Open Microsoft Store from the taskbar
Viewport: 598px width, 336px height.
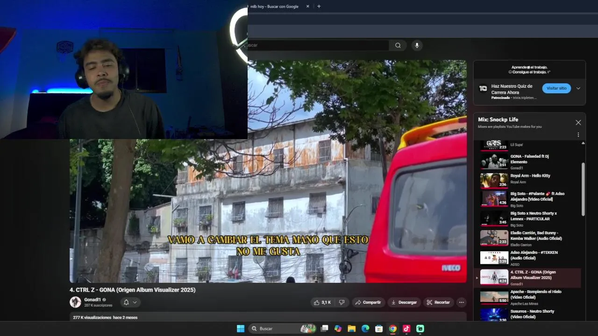(x=379, y=329)
